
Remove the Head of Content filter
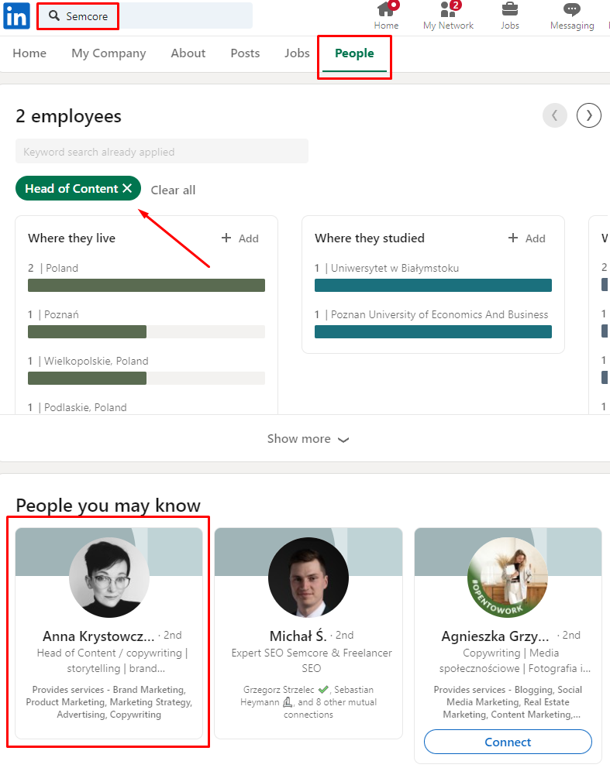tap(127, 188)
